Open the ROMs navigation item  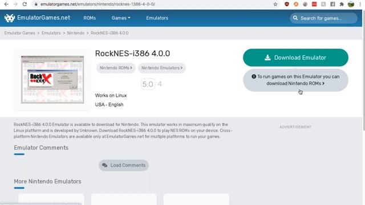(90, 18)
